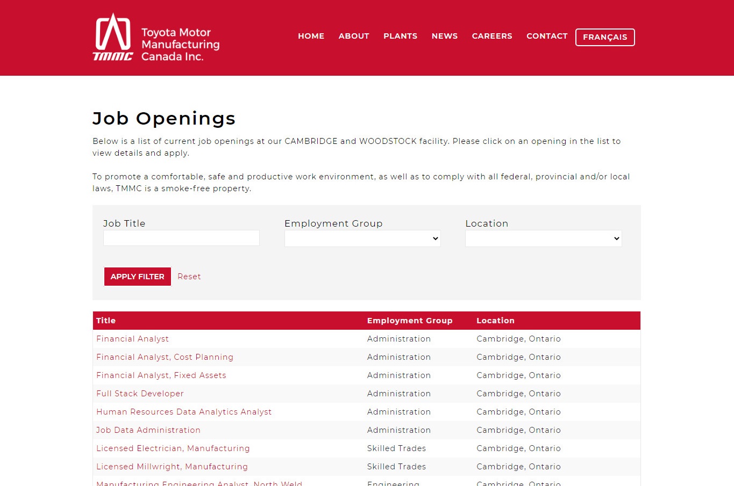Open Human Resources Data Analytics Analyst posting

183,412
